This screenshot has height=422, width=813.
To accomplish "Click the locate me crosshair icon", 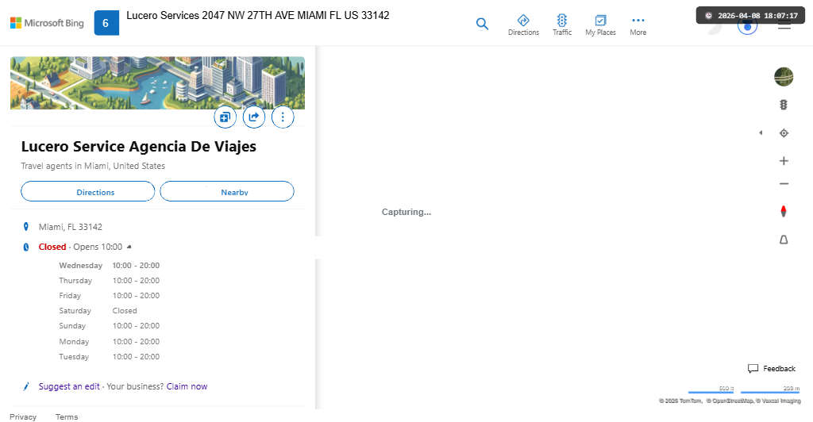I will [x=784, y=133].
